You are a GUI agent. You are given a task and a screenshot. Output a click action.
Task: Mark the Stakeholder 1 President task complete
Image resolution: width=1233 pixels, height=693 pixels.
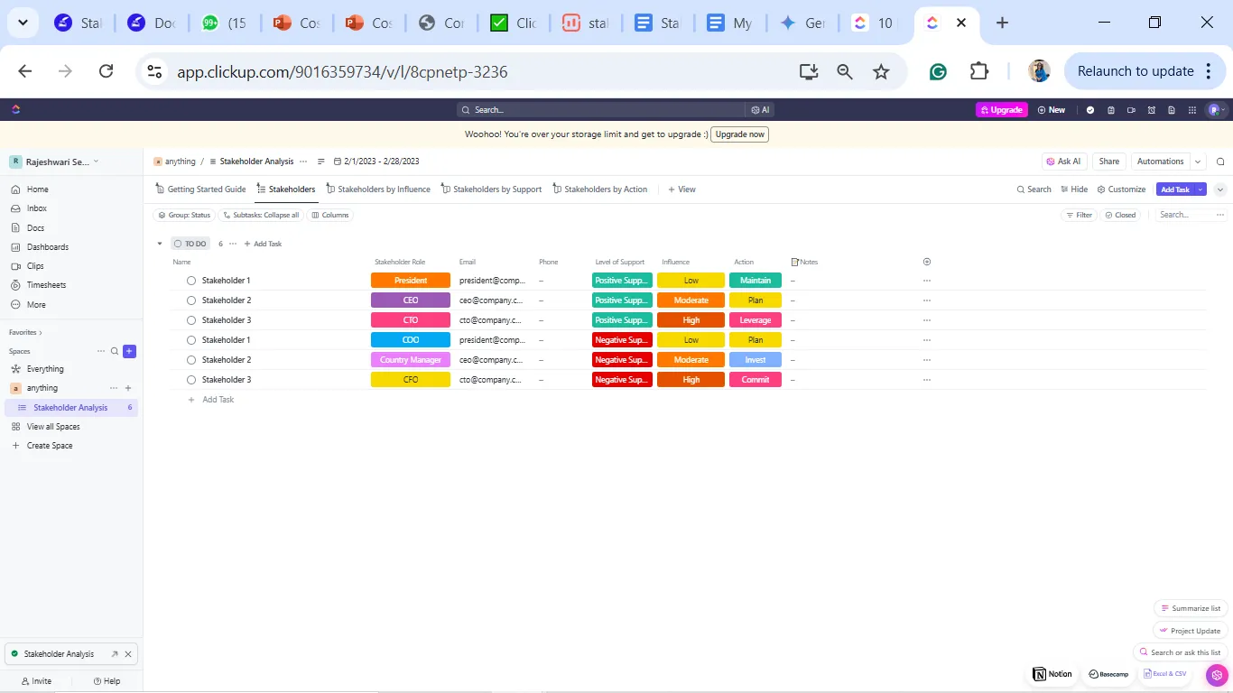tap(191, 281)
